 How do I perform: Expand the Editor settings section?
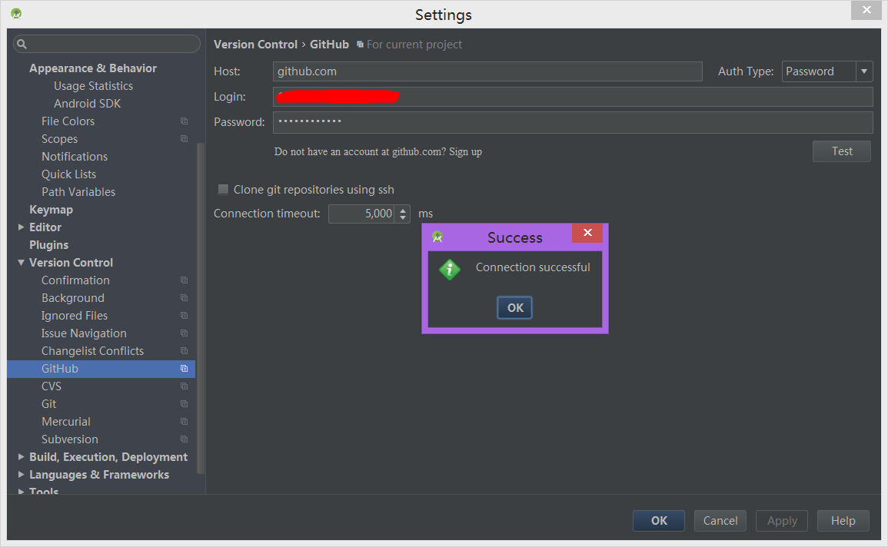21,227
